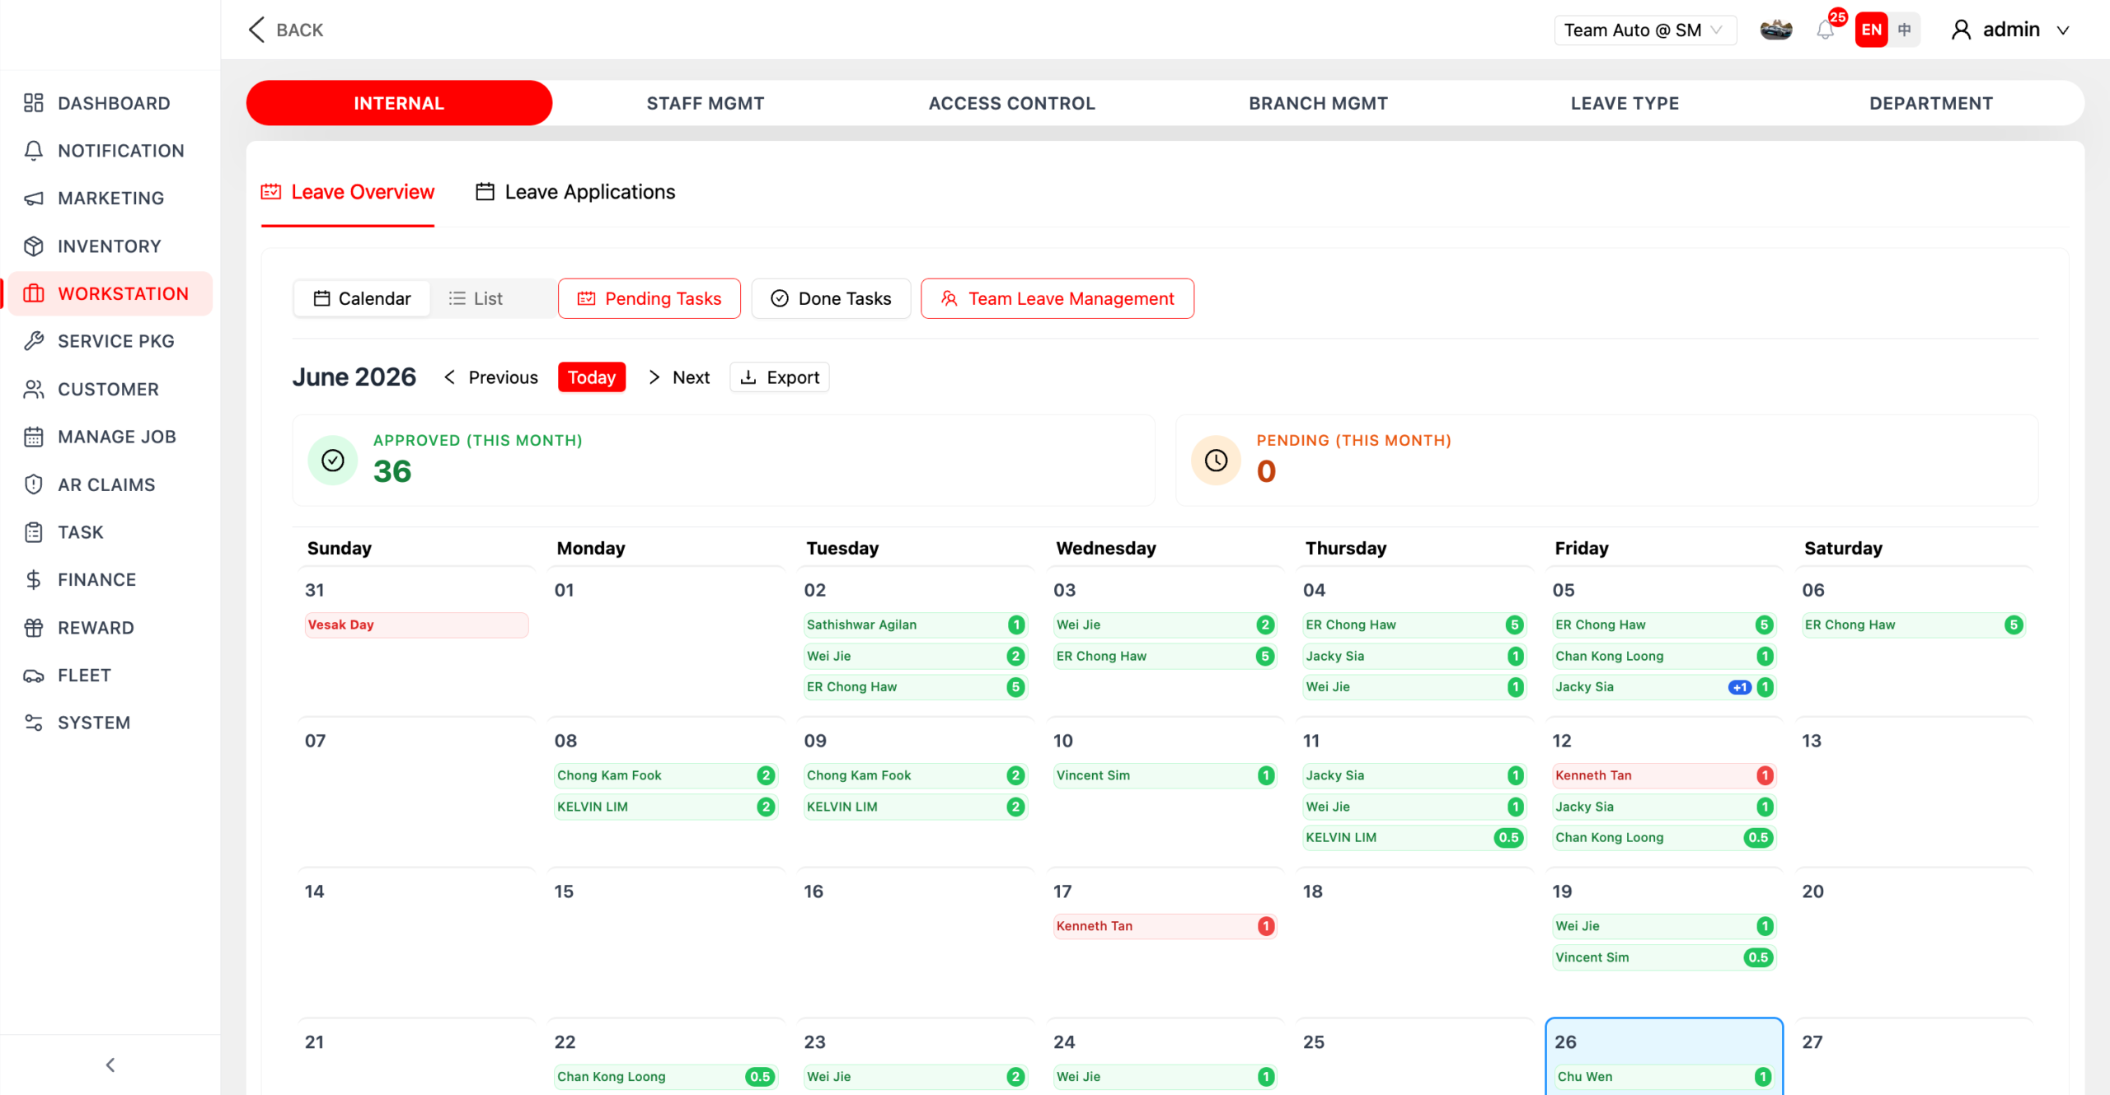Image resolution: width=2110 pixels, height=1095 pixels.
Task: Open Pending Tasks
Action: [649, 298]
